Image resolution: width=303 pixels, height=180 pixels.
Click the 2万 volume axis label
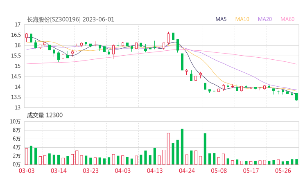tap(17, 156)
